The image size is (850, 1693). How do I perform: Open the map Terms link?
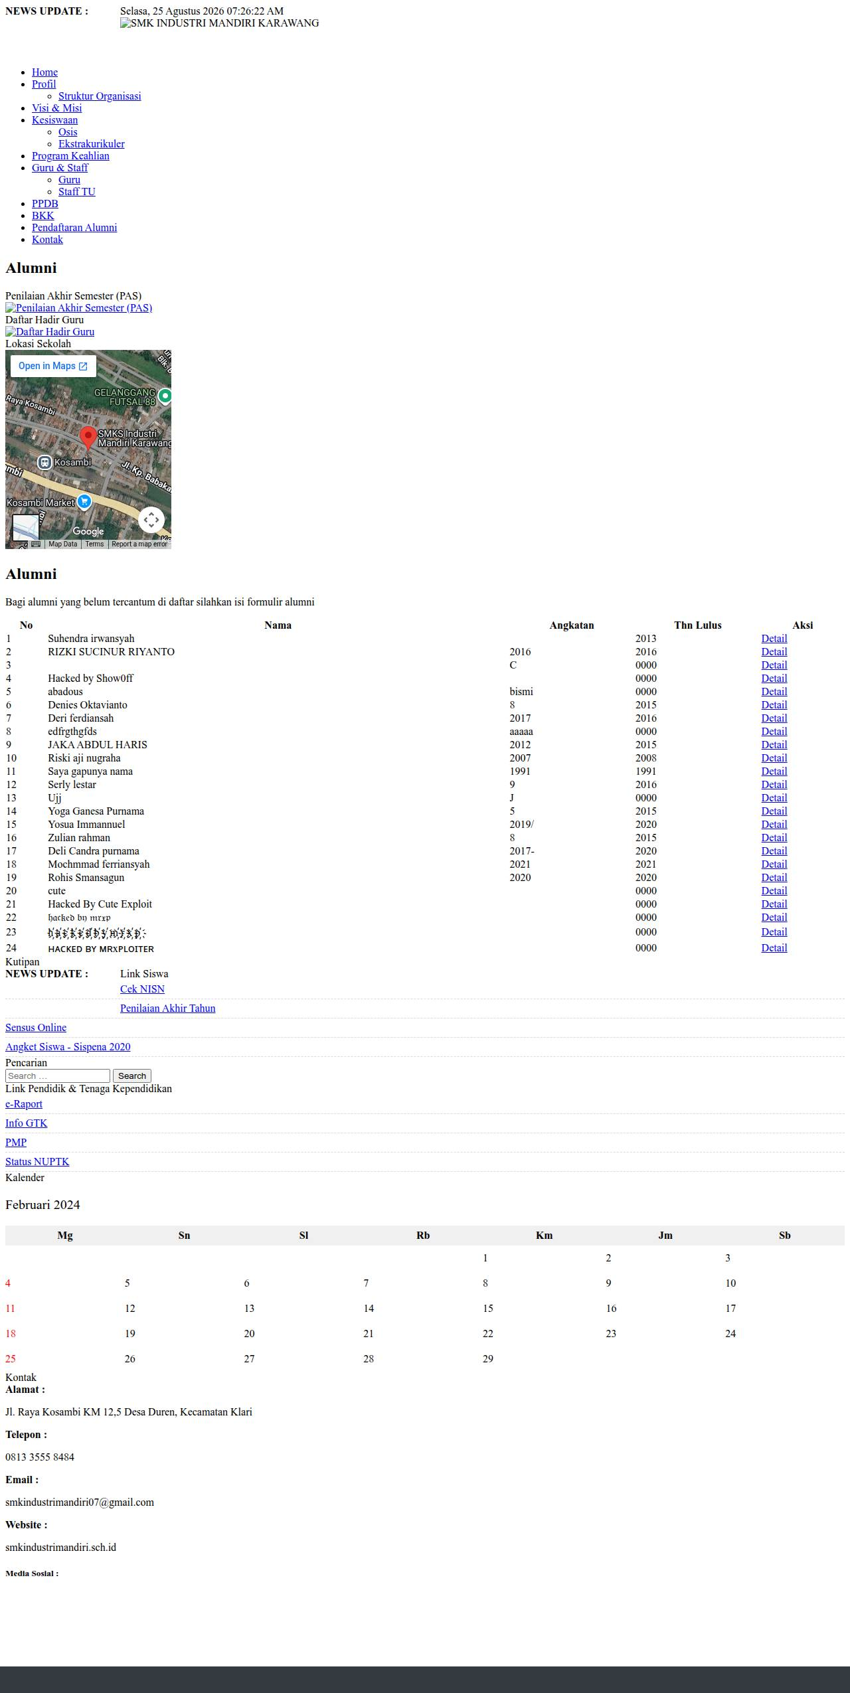(94, 544)
